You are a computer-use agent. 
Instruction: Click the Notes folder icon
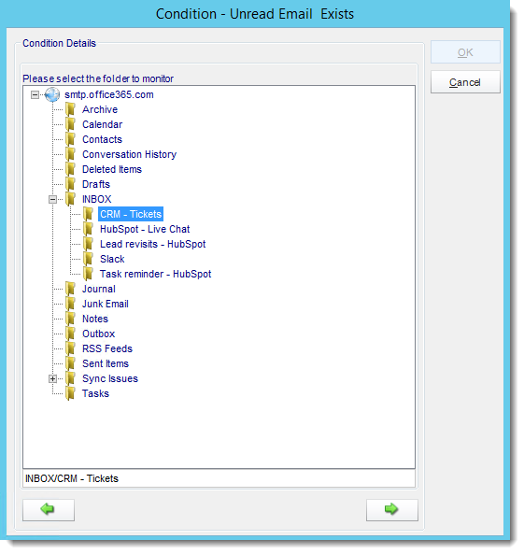(x=71, y=319)
